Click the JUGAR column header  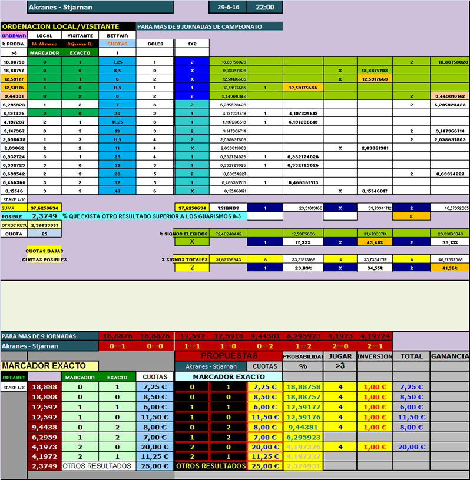340,356
